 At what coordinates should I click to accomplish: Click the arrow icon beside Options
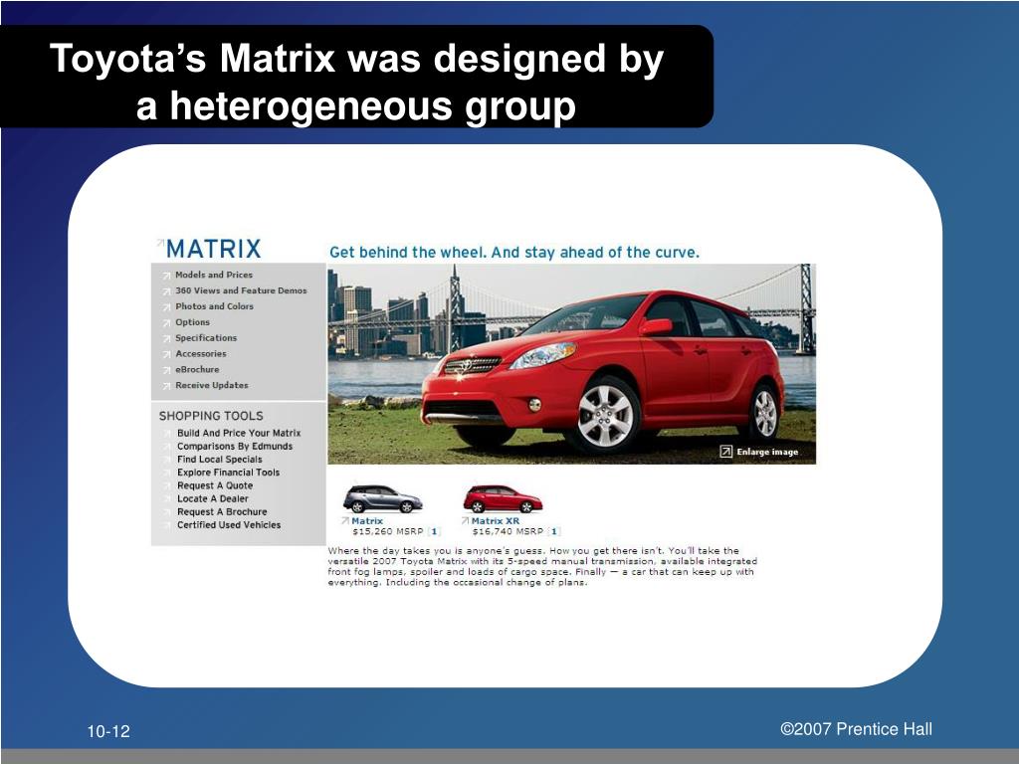point(167,323)
